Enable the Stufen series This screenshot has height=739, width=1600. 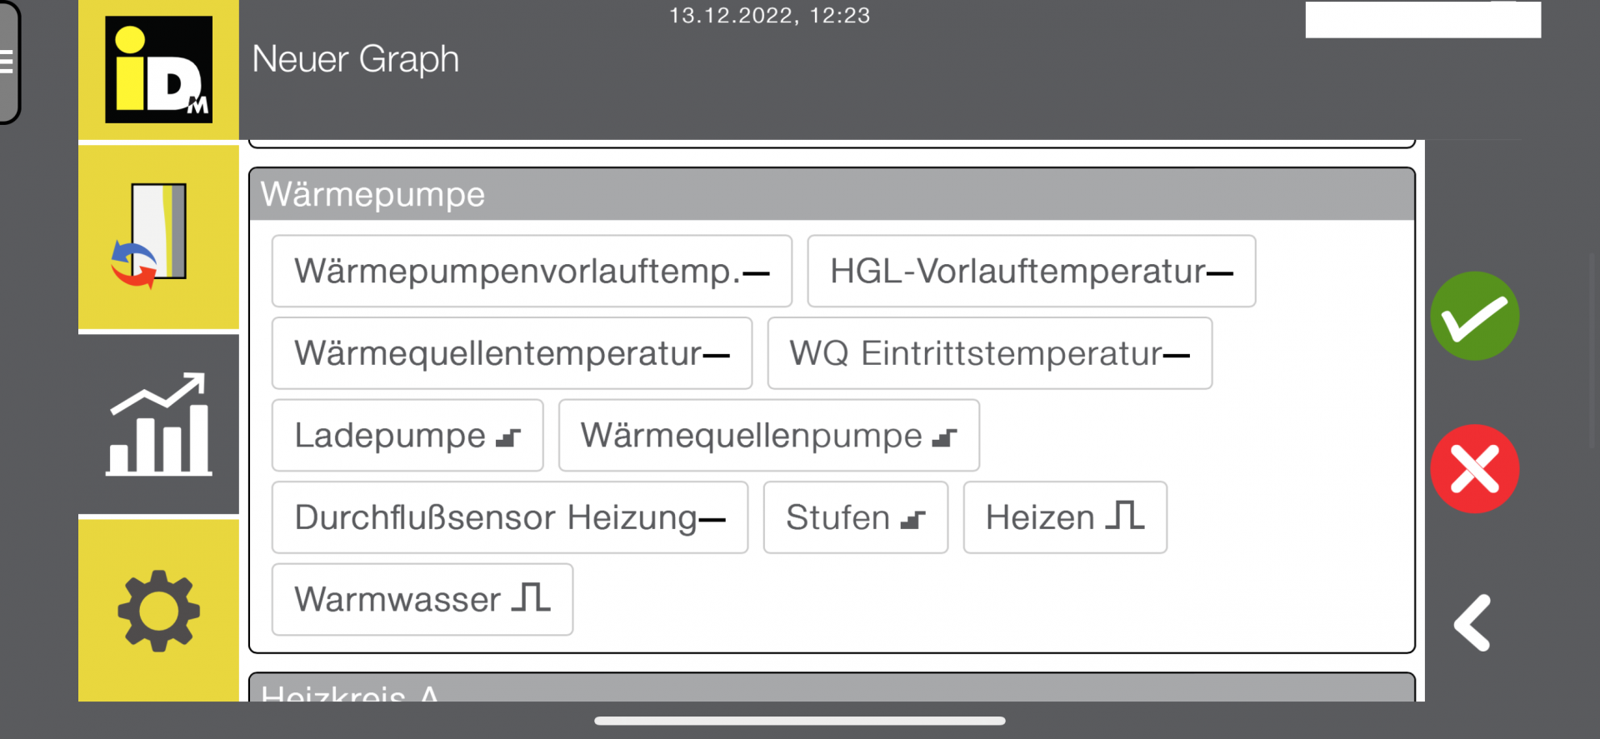855,517
